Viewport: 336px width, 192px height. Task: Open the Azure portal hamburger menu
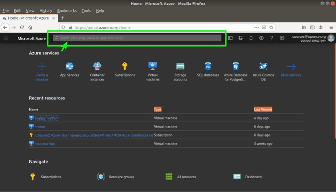coord(6,38)
